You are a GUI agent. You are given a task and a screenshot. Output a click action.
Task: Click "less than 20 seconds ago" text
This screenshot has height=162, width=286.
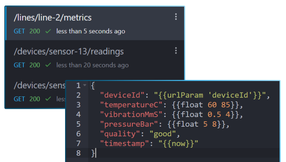click(93, 65)
